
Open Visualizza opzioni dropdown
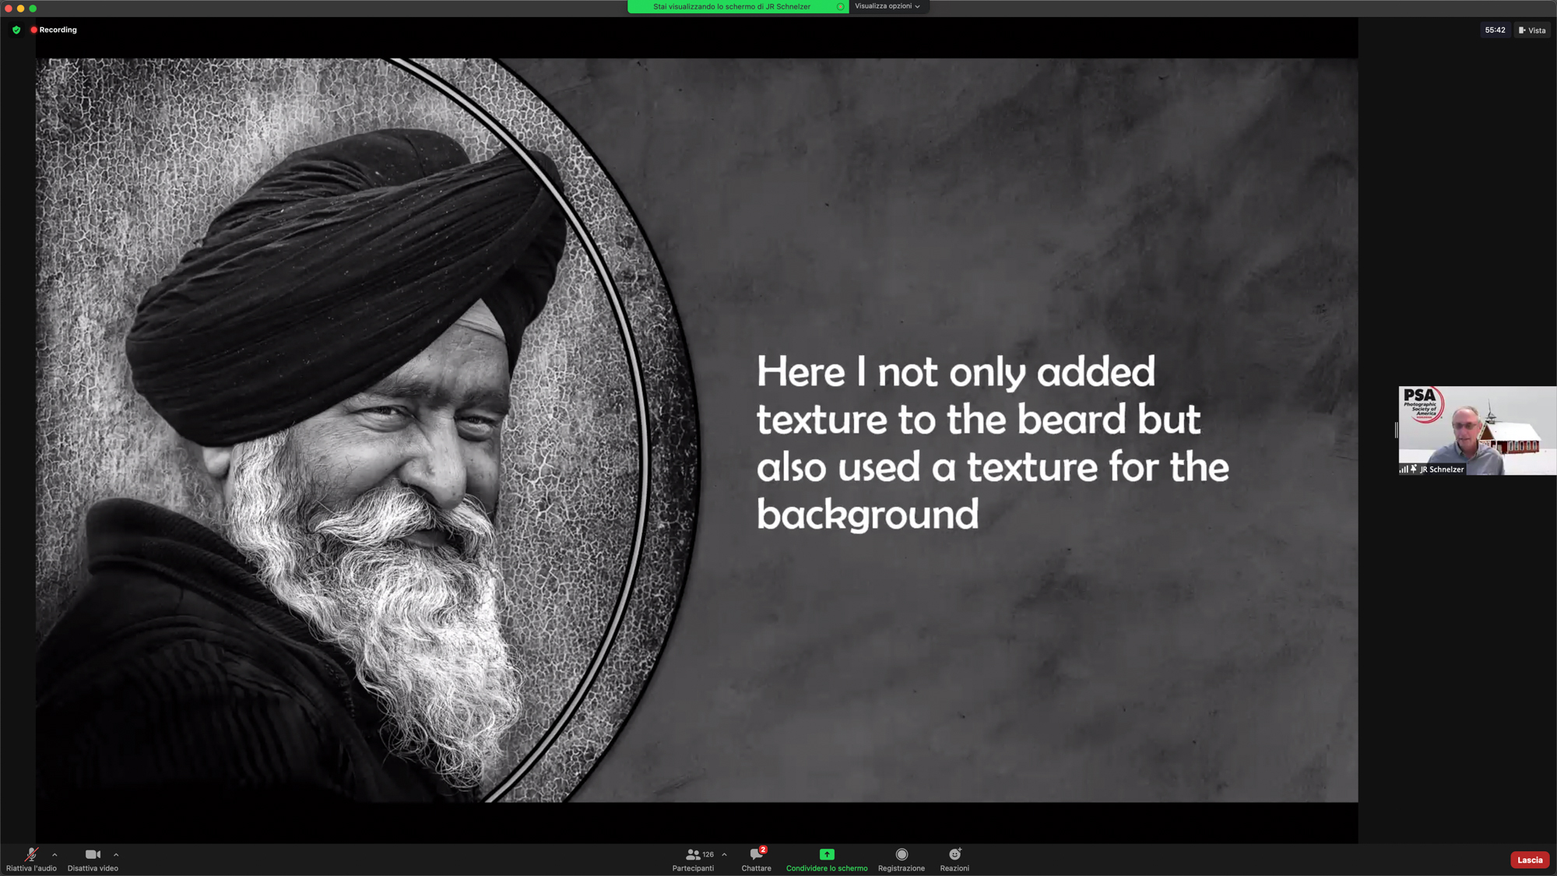(887, 6)
